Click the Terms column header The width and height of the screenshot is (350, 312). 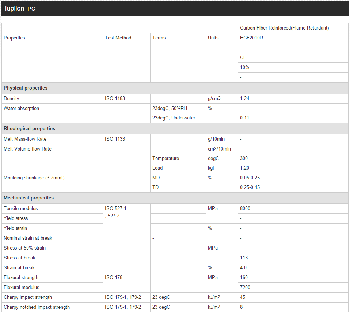click(159, 38)
